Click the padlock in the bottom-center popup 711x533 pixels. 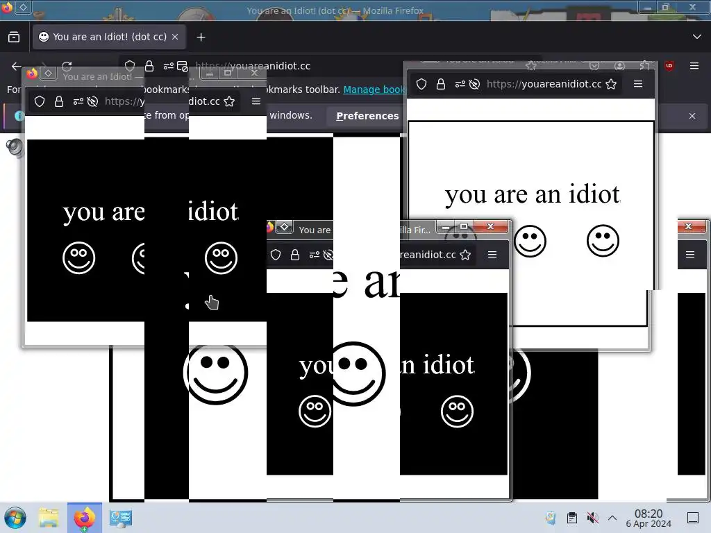[x=295, y=255]
